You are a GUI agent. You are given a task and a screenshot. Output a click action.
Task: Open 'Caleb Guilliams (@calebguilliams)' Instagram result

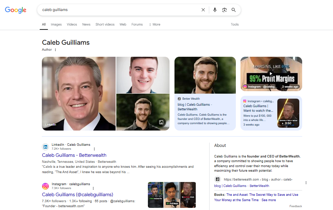click(x=78, y=194)
